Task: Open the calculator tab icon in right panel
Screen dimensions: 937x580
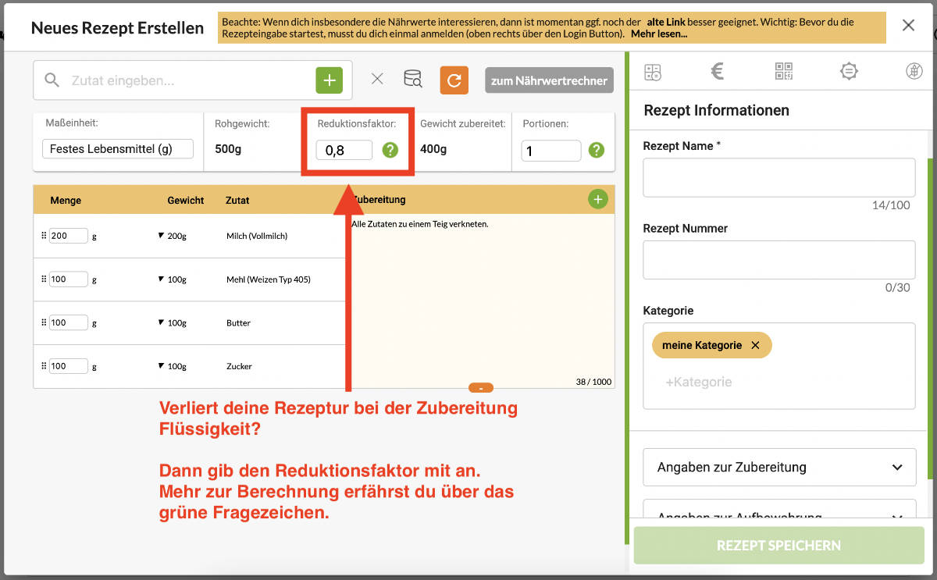Action: (653, 72)
